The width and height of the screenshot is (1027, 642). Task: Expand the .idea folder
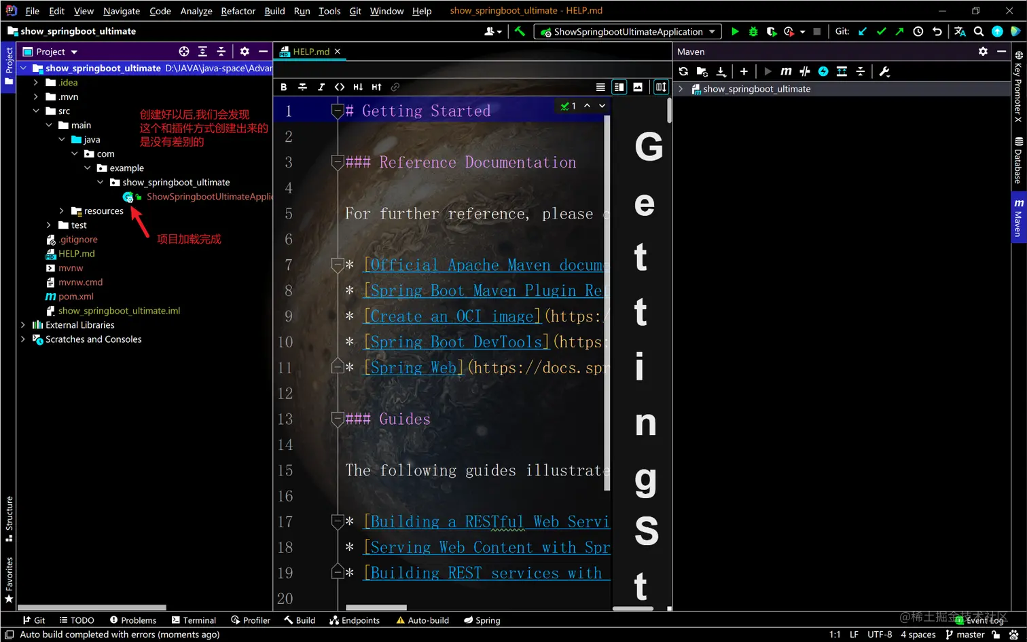[x=36, y=82]
